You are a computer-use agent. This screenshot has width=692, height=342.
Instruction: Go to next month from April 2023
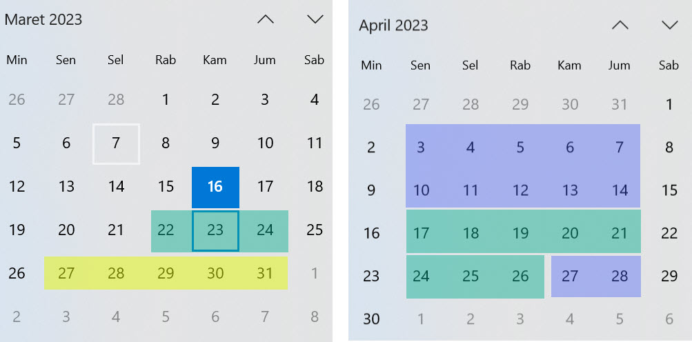669,26
